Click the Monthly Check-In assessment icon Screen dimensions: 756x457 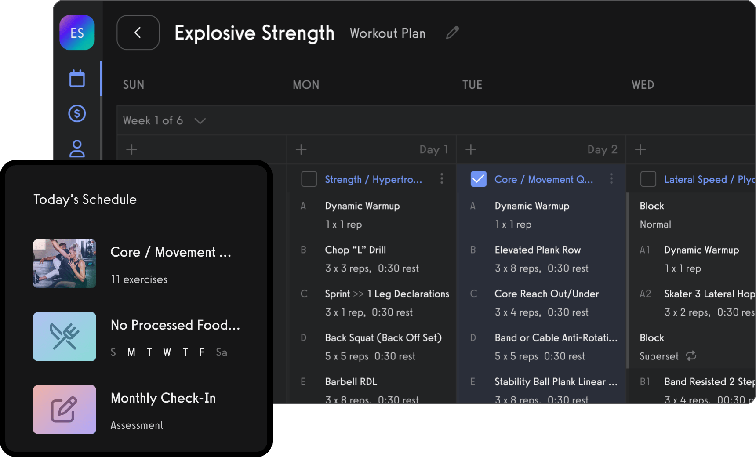(x=64, y=410)
